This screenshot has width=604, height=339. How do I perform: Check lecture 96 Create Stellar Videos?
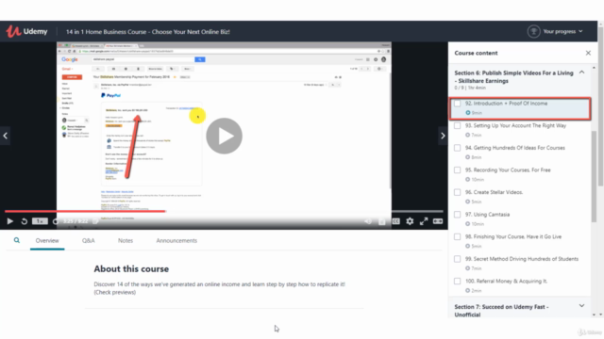click(x=457, y=192)
